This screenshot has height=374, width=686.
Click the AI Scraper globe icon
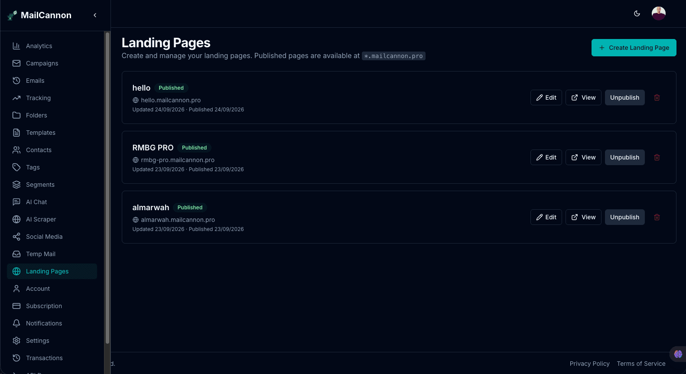coord(16,219)
